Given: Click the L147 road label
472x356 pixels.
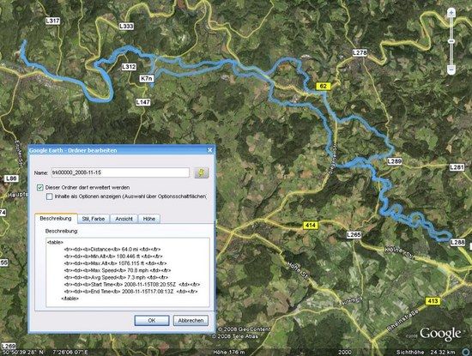Looking at the screenshot, I should point(143,102).
